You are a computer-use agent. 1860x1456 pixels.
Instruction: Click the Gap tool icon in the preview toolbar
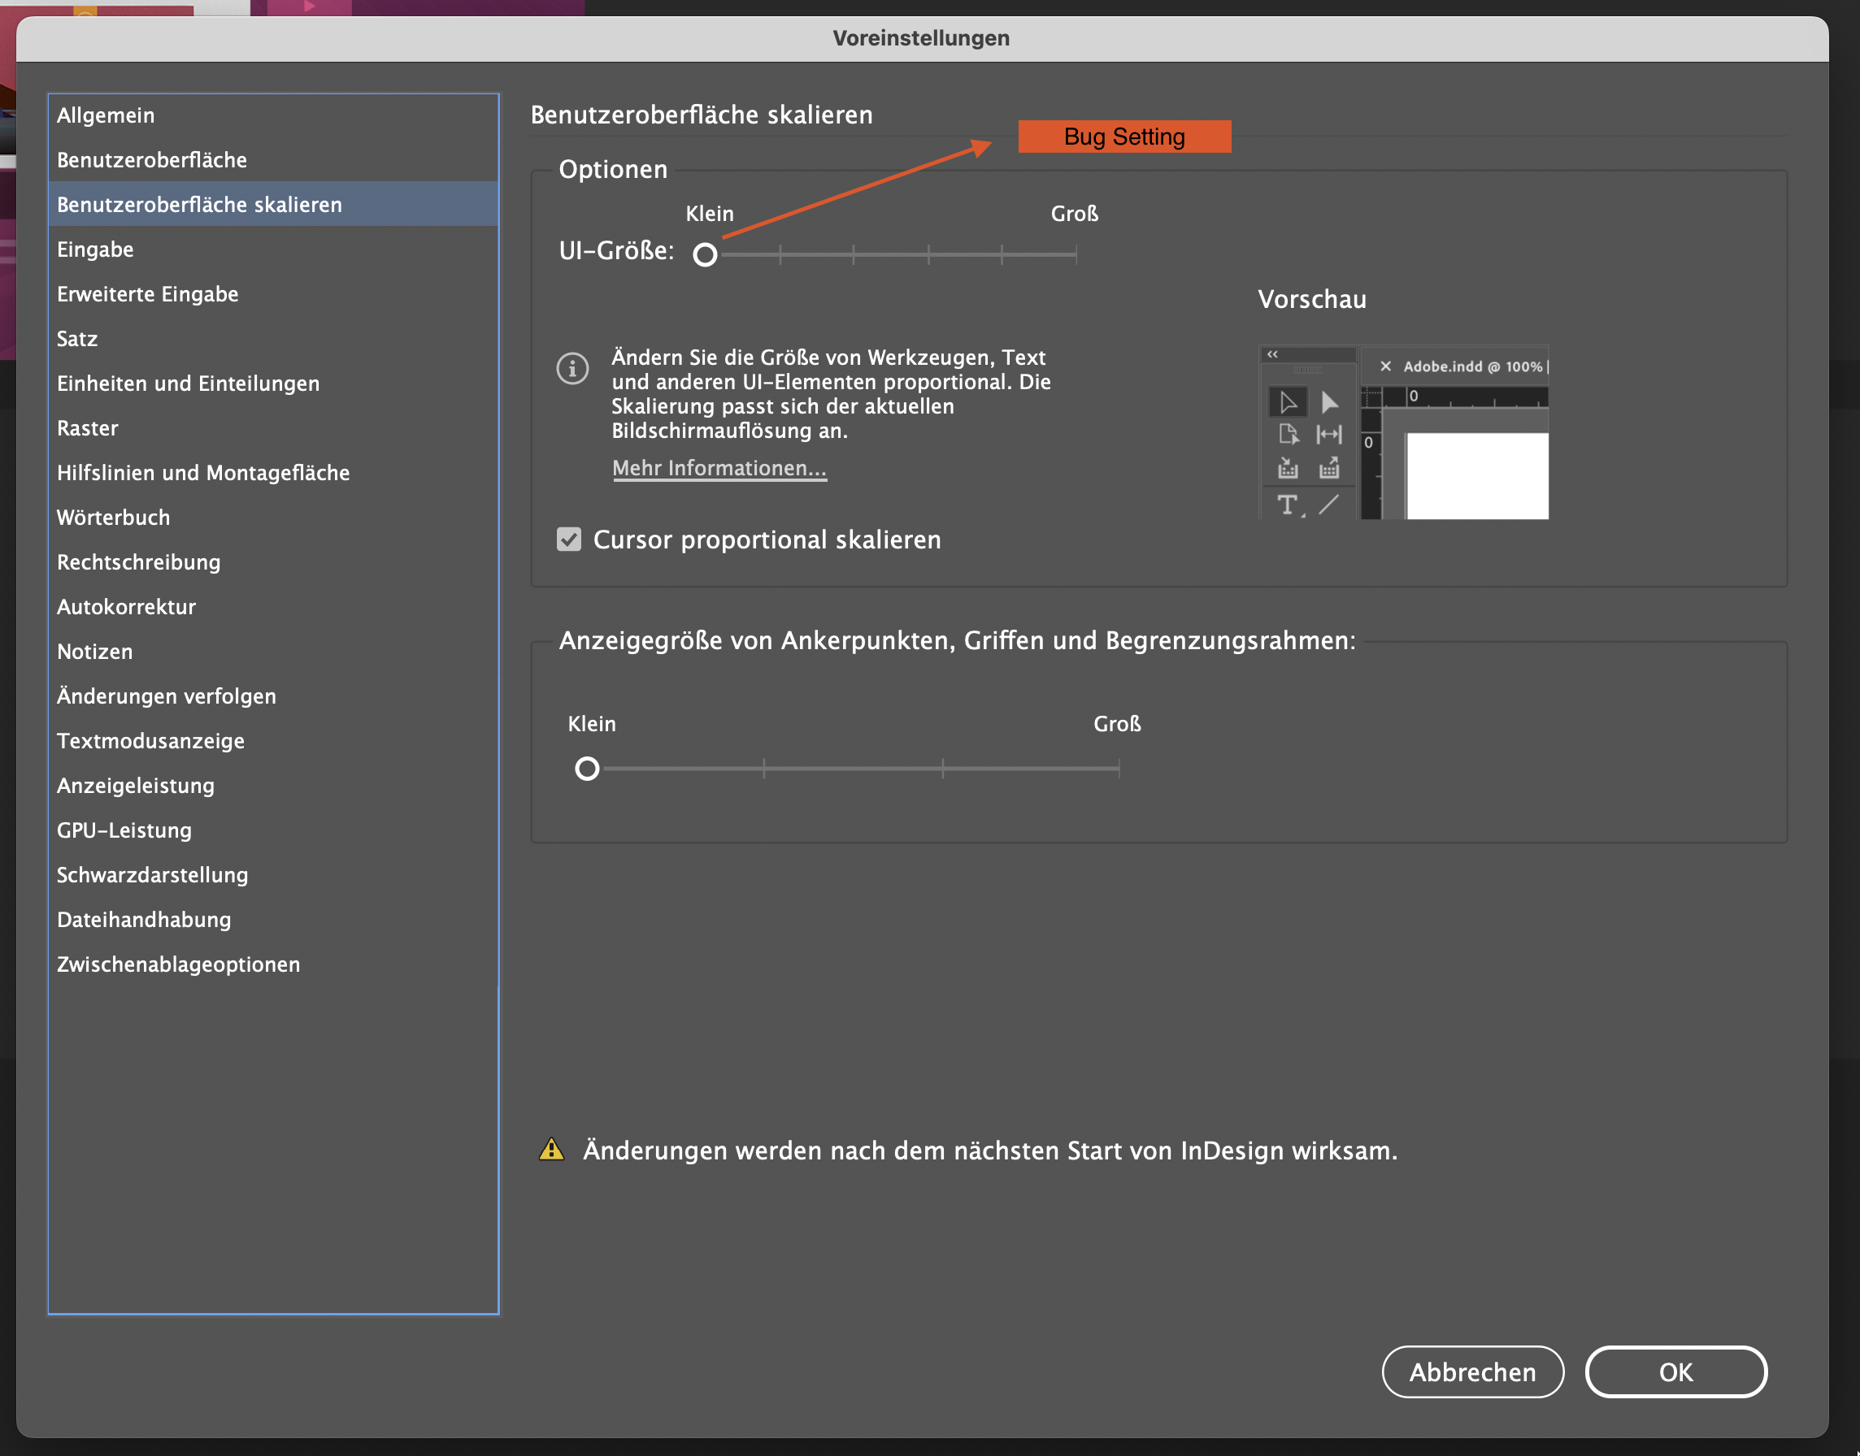coord(1329,435)
